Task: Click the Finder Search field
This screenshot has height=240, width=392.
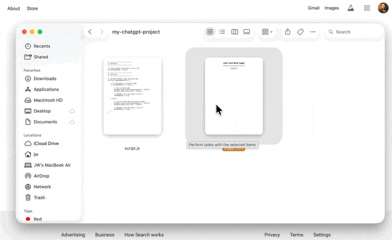Action: tap(354, 32)
